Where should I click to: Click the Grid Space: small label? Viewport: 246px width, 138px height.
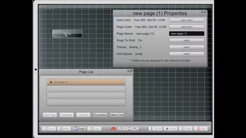(x=130, y=54)
